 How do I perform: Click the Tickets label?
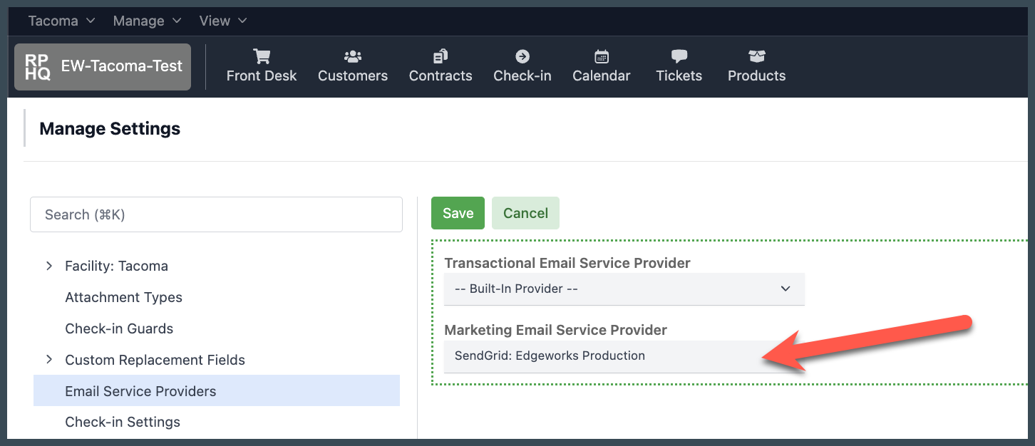coord(679,76)
